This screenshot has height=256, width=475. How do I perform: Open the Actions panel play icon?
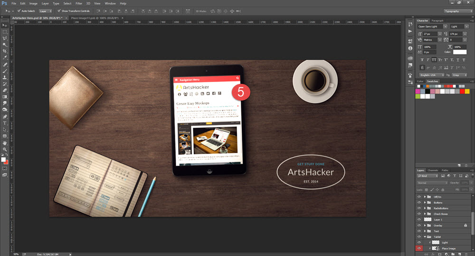pyautogui.click(x=410, y=31)
